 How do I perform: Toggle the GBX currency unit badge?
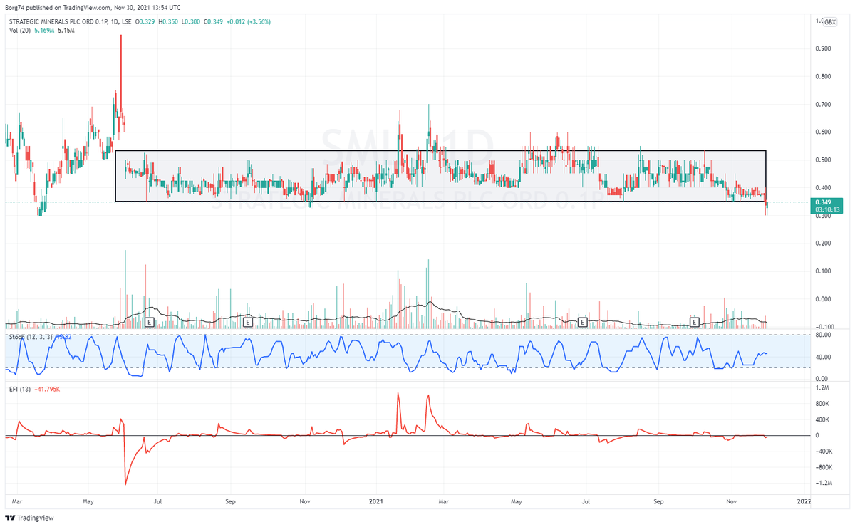829,21
